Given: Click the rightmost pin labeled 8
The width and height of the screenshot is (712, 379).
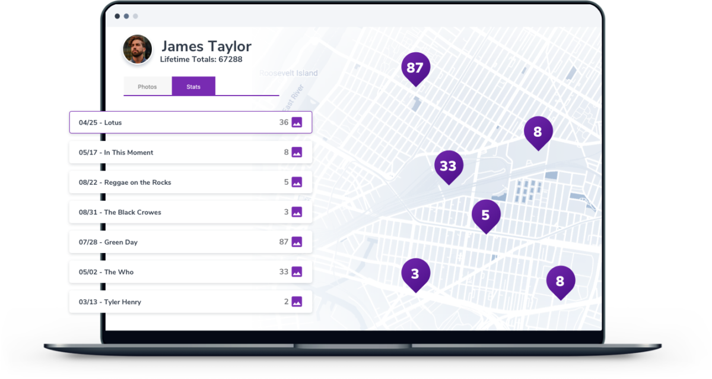Looking at the screenshot, I should [560, 279].
